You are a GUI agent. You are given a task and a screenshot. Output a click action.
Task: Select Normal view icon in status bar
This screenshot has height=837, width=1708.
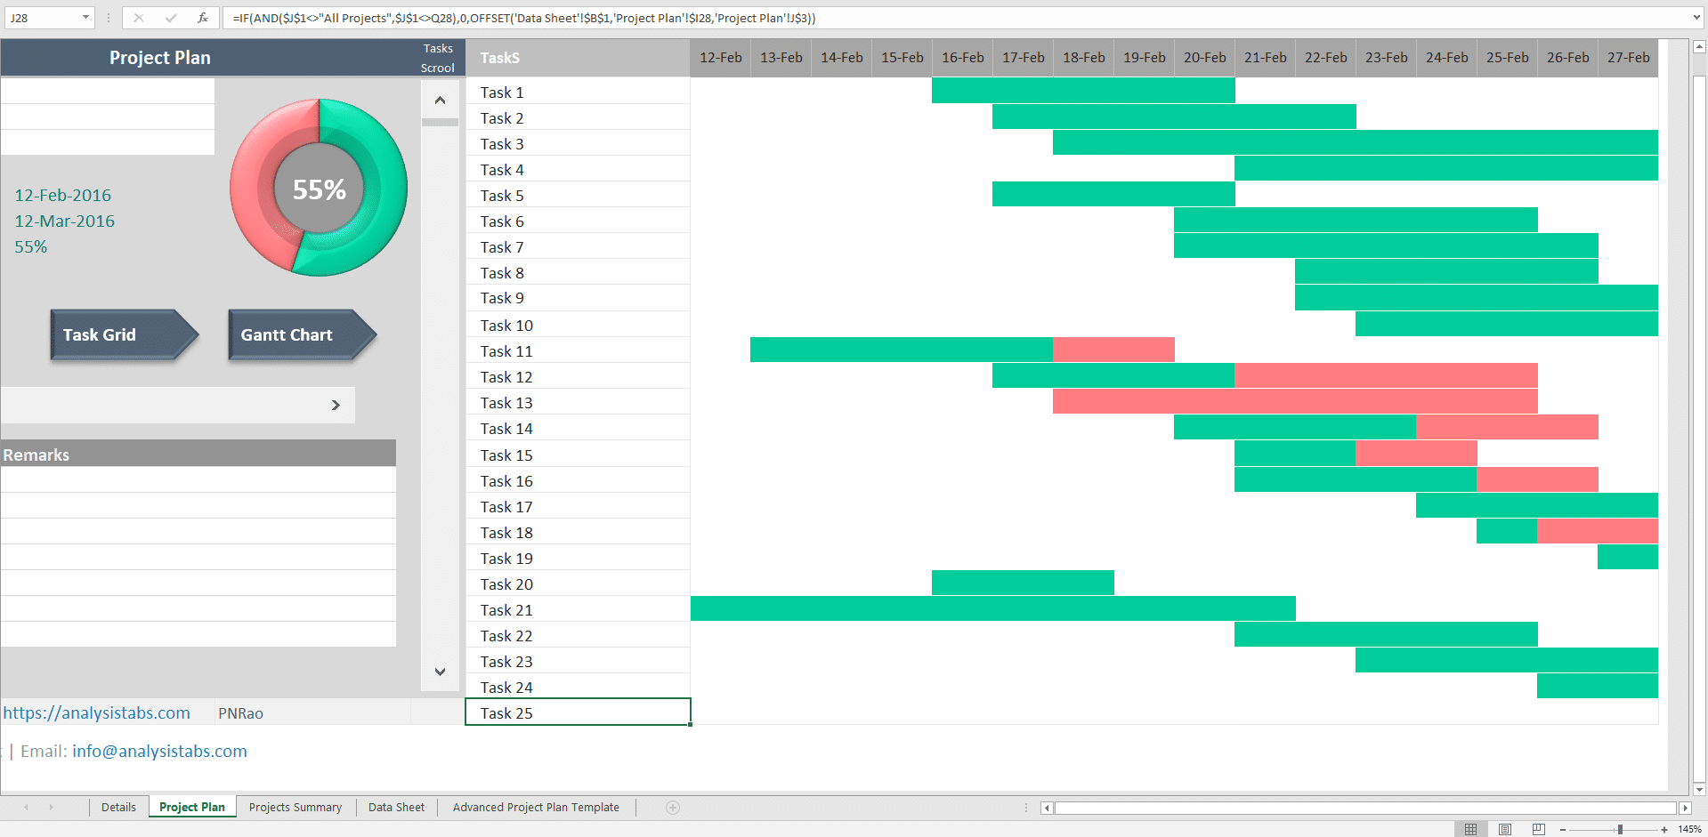(x=1470, y=829)
